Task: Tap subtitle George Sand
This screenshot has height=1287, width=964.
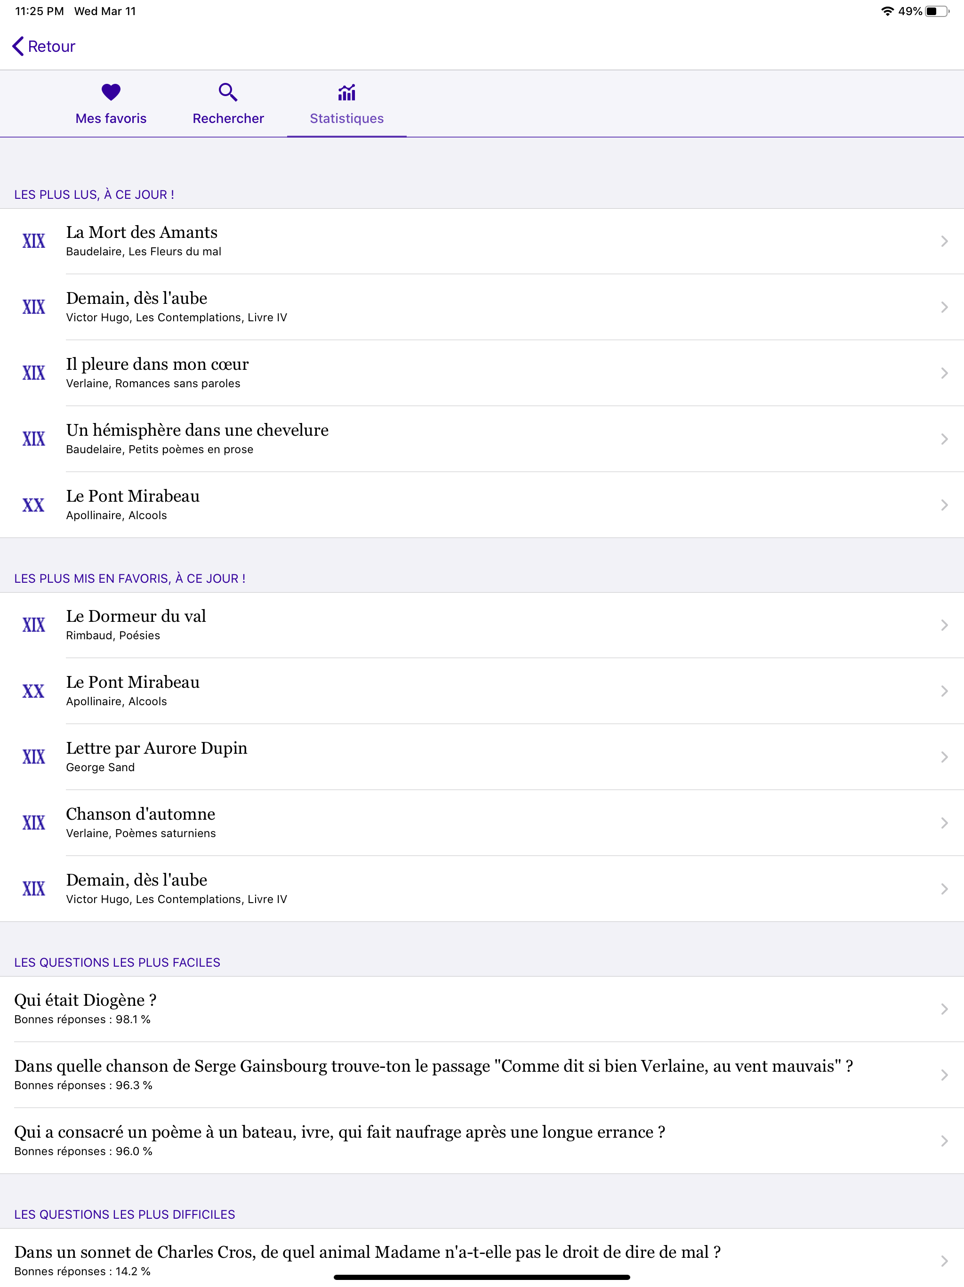Action: coord(100,767)
